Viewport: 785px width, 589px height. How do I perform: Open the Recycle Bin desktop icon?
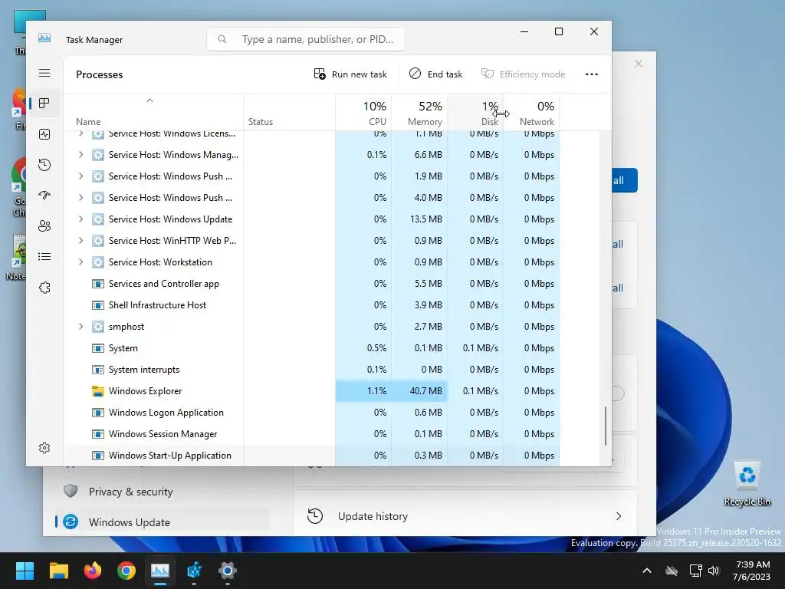[x=747, y=484]
